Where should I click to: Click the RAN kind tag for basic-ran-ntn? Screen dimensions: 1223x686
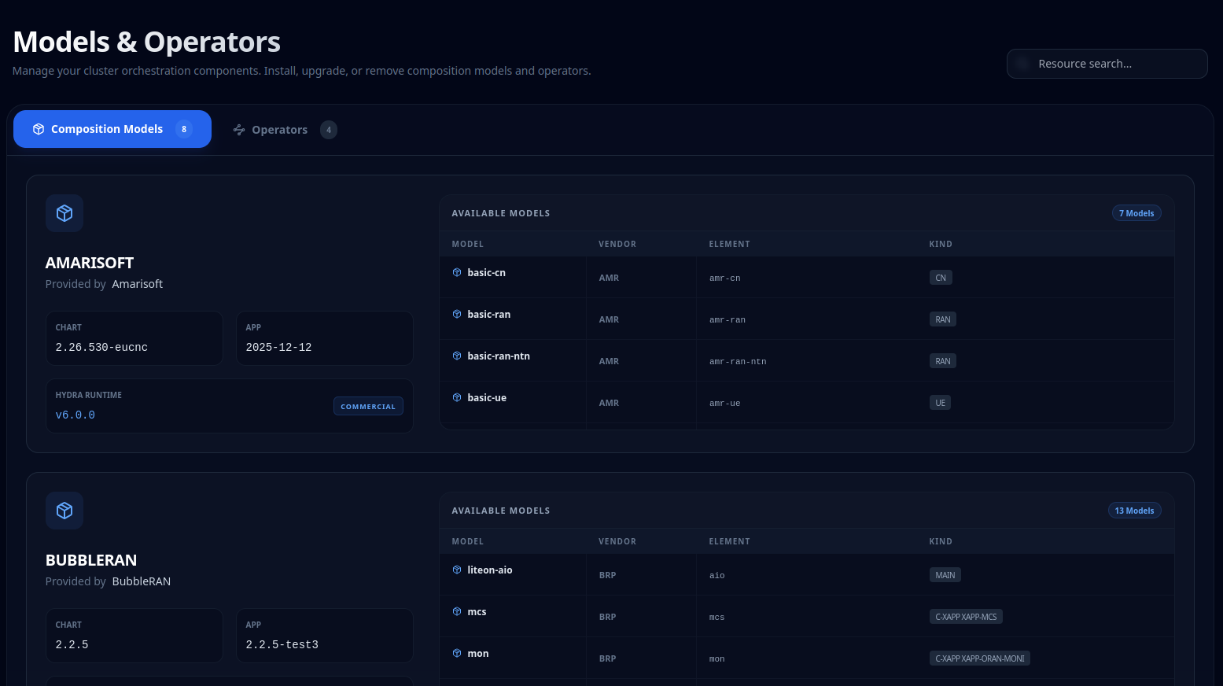[943, 361]
